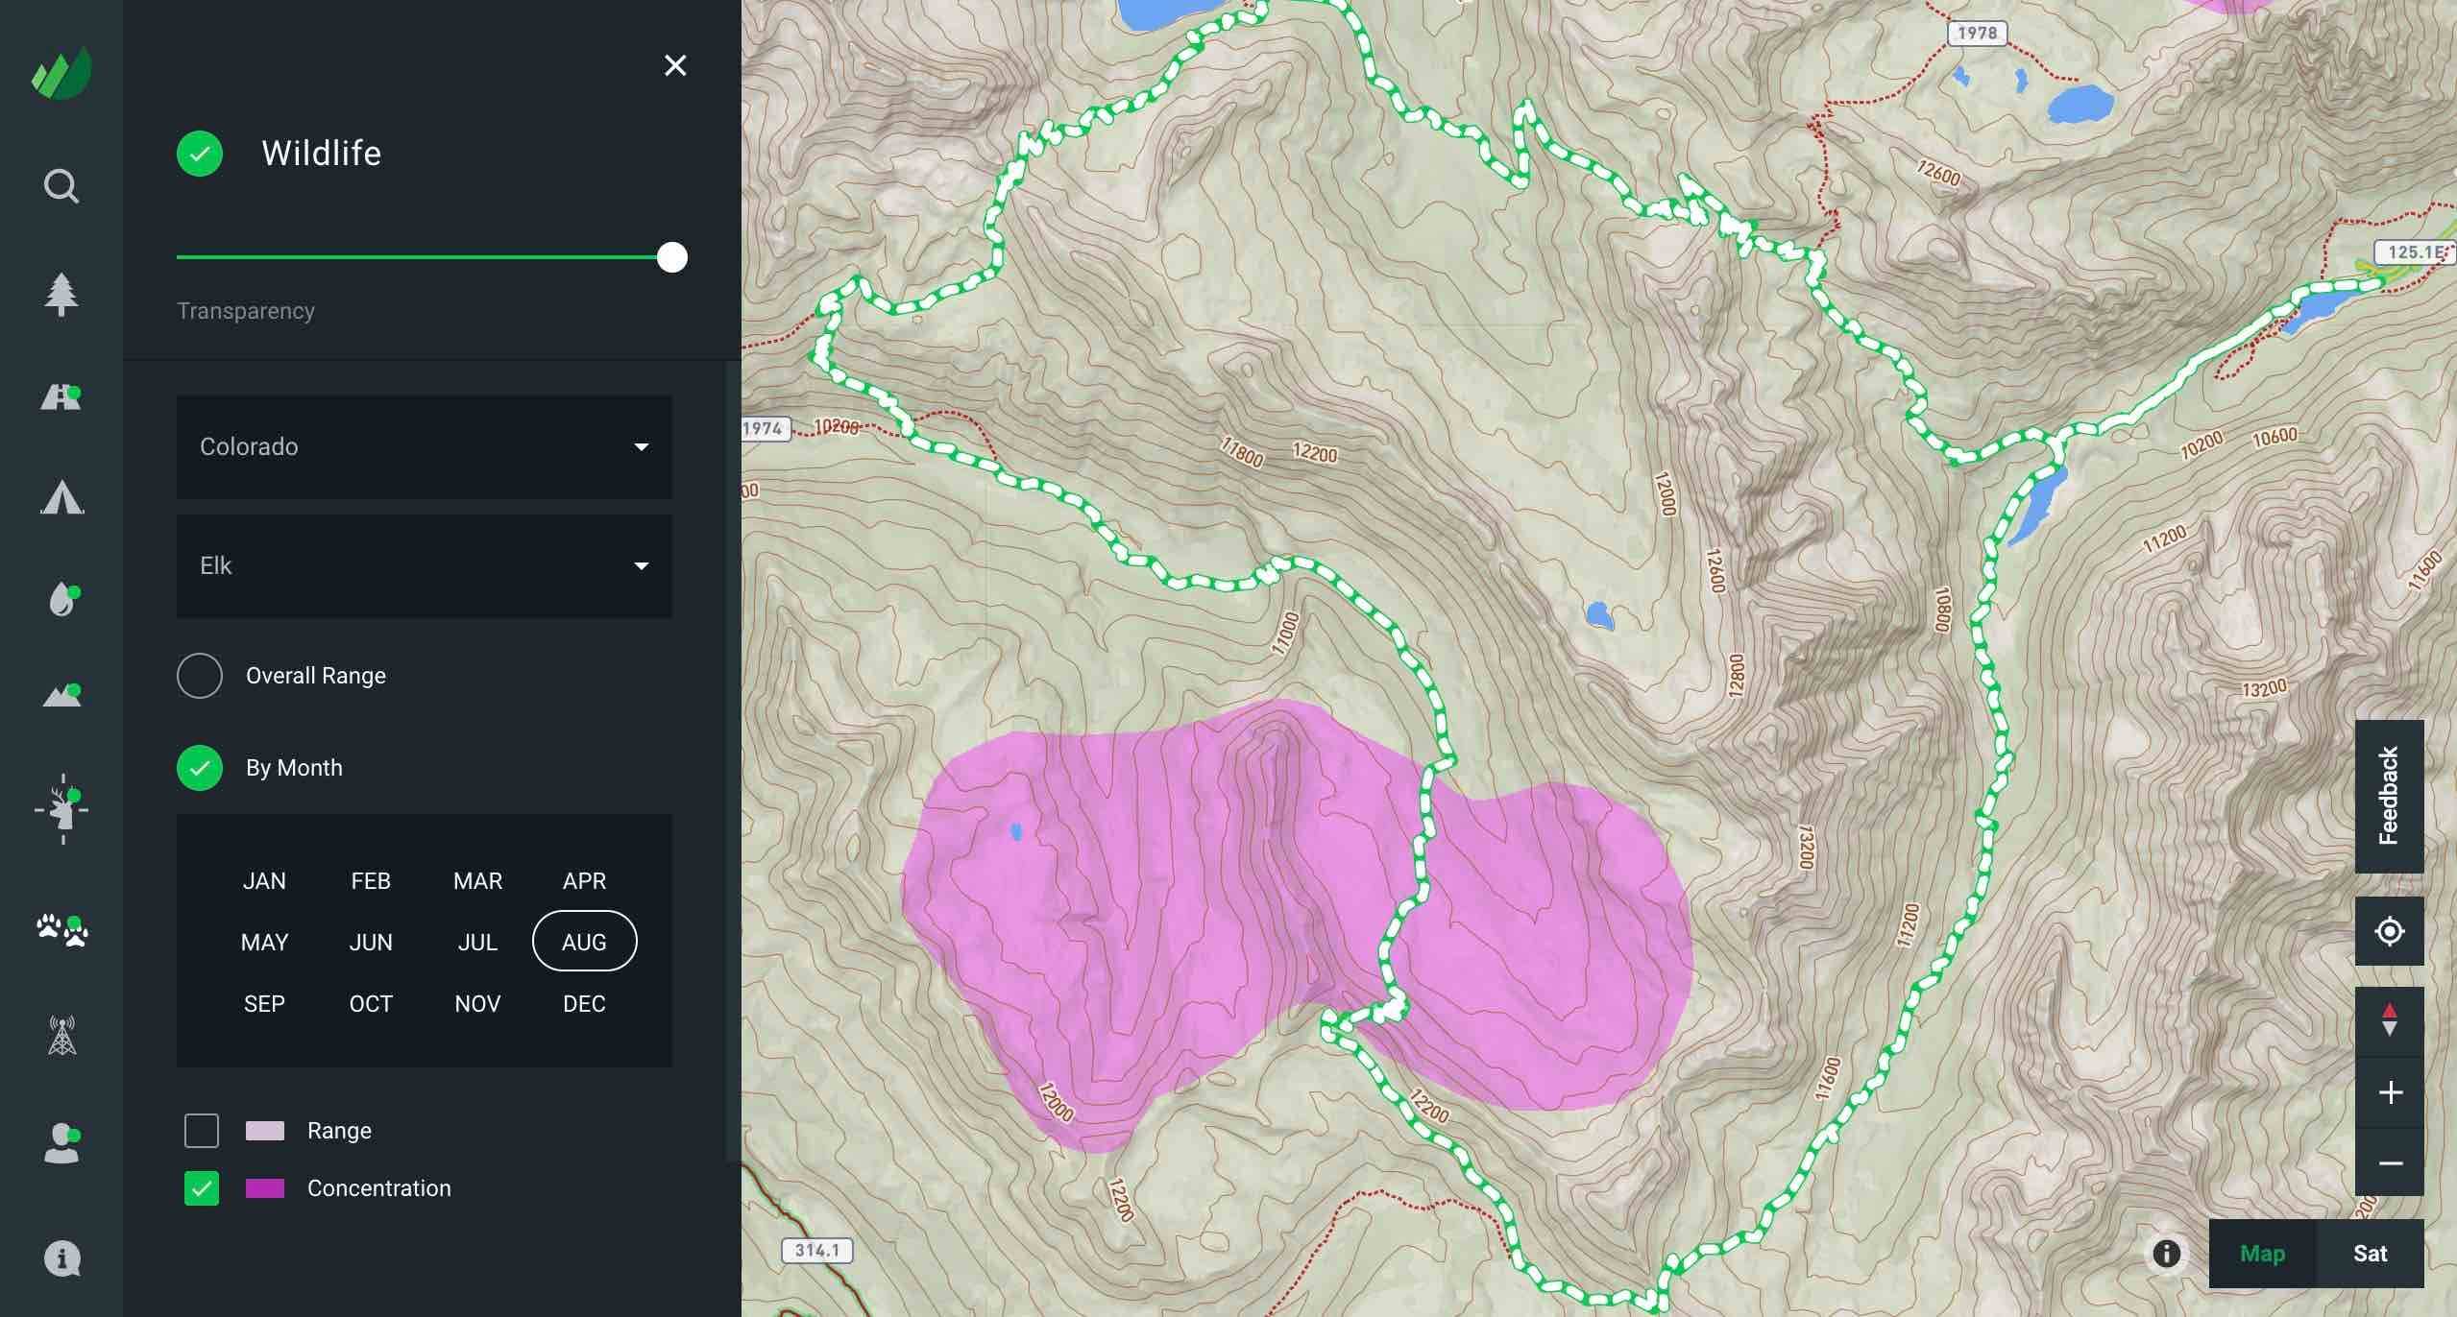Click the 125.1E road marker label
Viewport: 2457px width, 1317px height.
click(2415, 252)
